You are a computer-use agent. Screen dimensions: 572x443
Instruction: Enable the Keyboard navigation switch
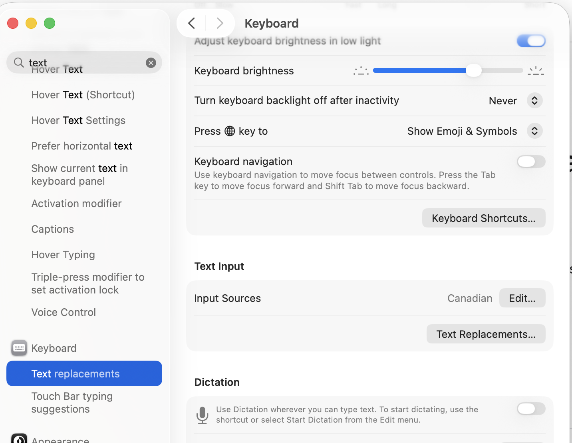click(531, 162)
